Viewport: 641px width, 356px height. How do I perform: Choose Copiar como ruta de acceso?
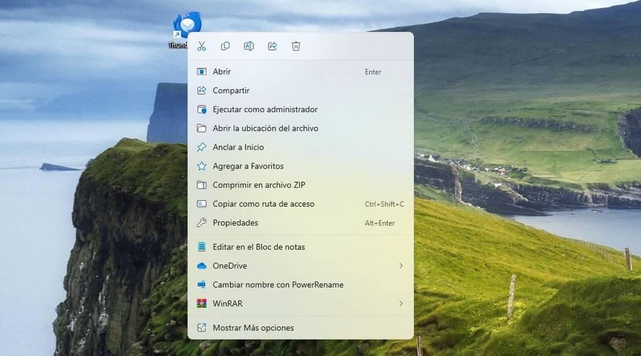[301, 204]
